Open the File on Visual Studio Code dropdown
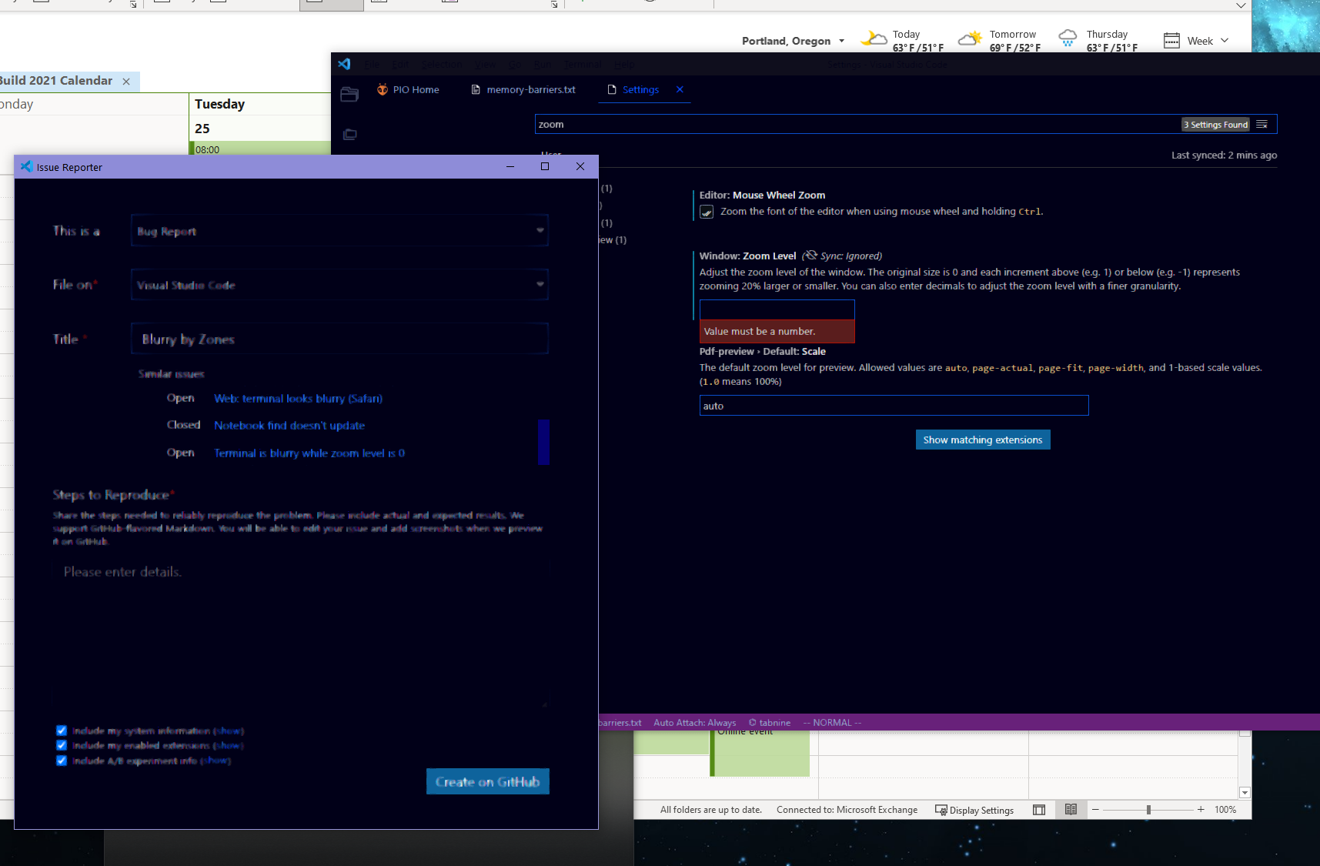This screenshot has height=866, width=1320. tap(339, 284)
